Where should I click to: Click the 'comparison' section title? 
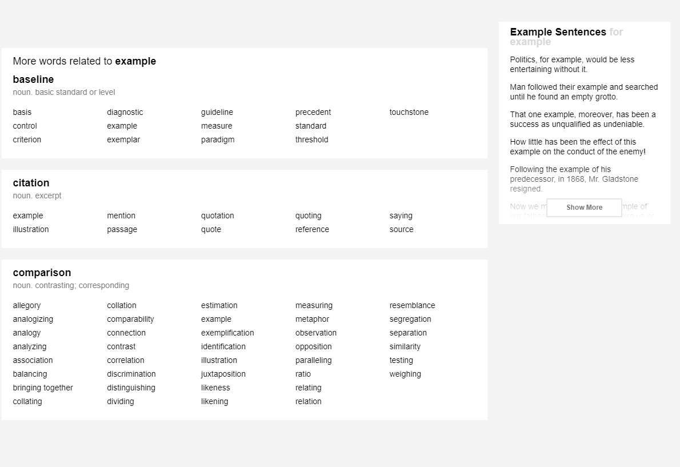pyautogui.click(x=42, y=273)
